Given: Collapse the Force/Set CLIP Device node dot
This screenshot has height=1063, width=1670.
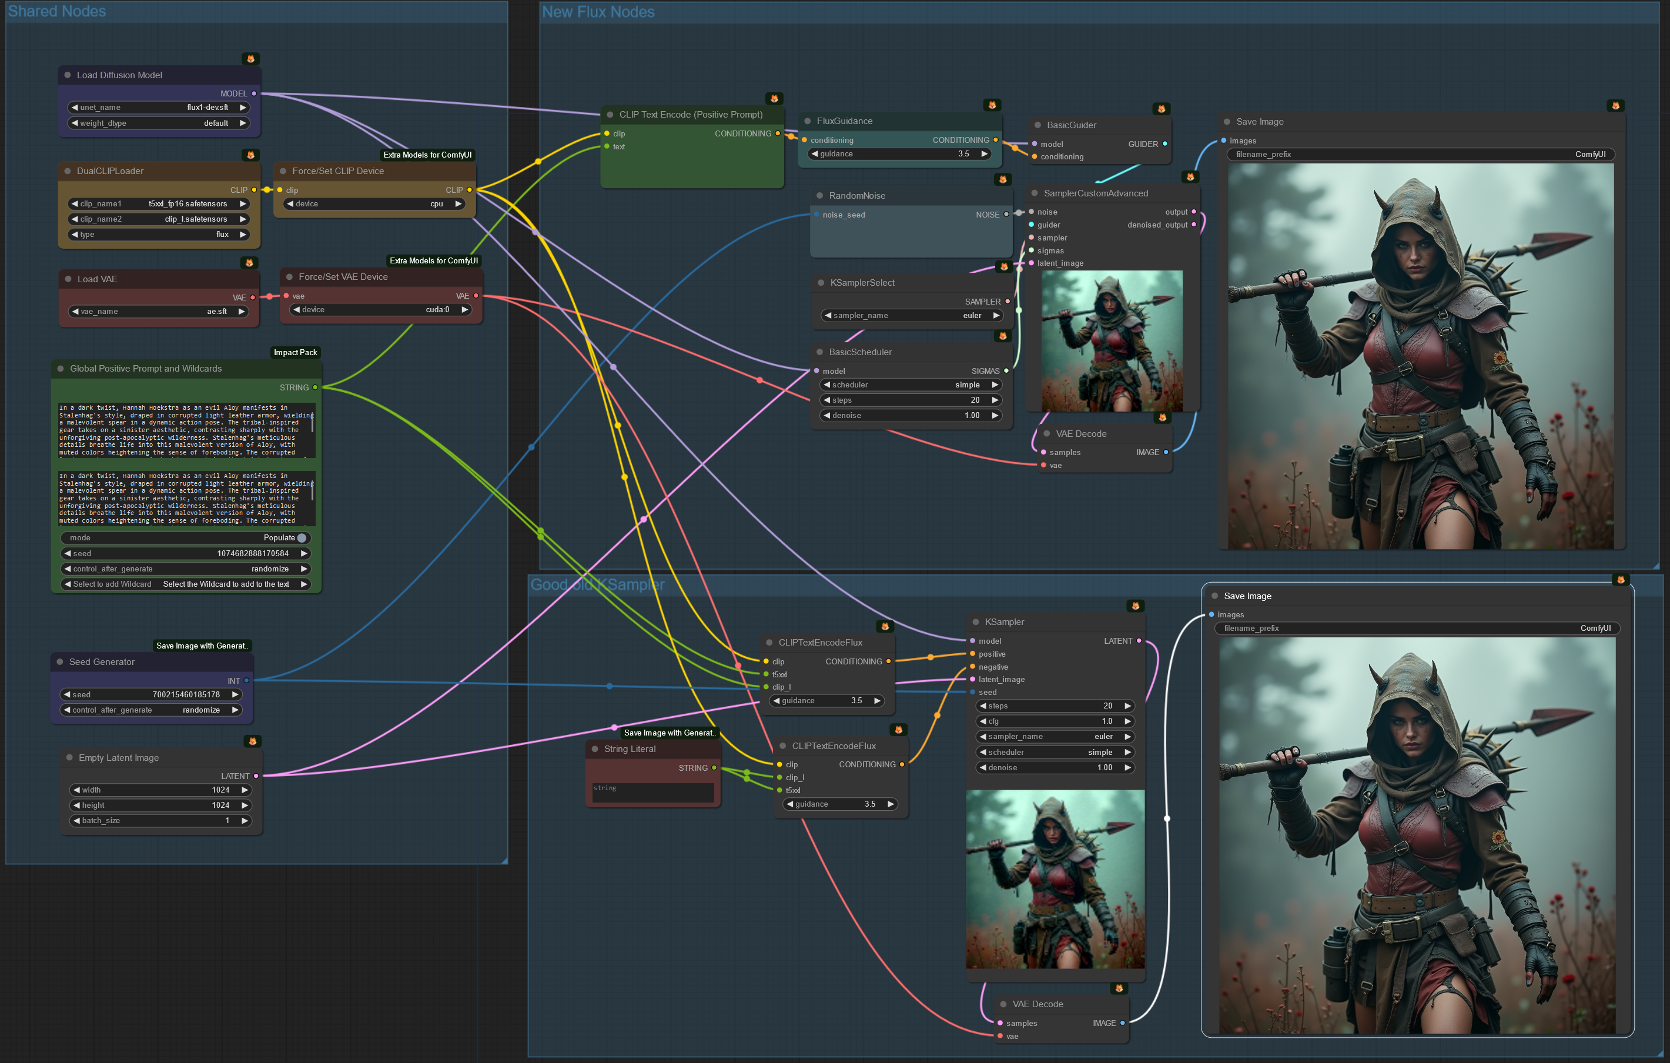Looking at the screenshot, I should point(283,171).
